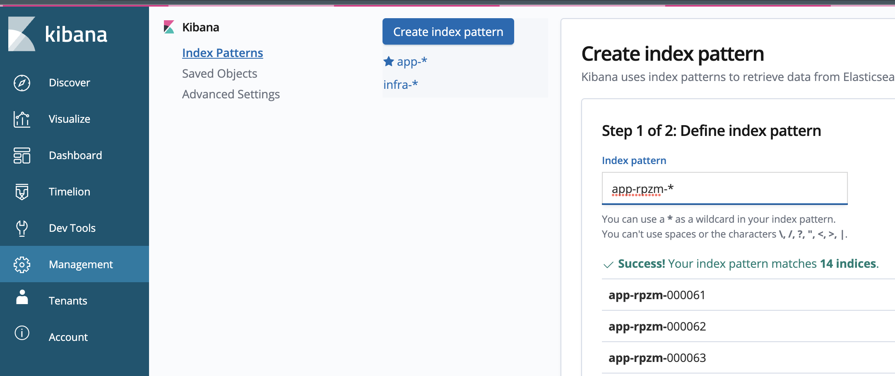Click Create index pattern button
Image resolution: width=895 pixels, height=376 pixels.
click(x=448, y=31)
